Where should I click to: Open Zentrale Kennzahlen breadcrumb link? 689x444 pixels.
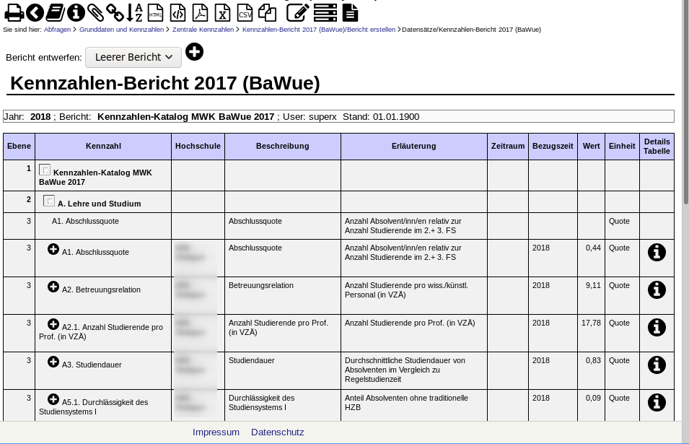coord(203,30)
